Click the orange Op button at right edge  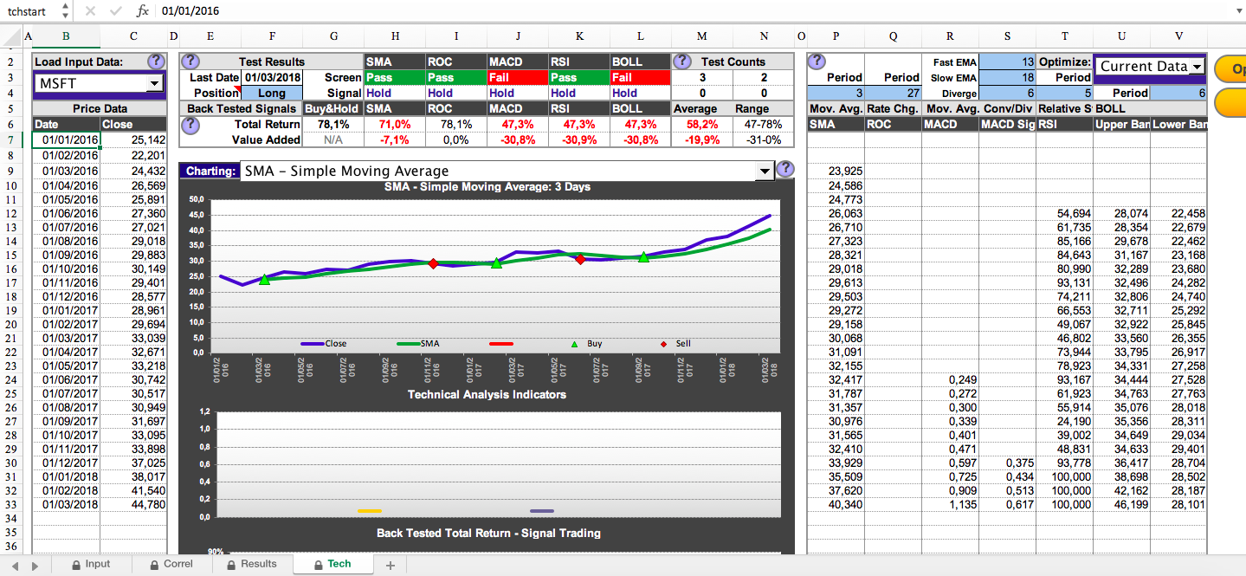click(1230, 69)
